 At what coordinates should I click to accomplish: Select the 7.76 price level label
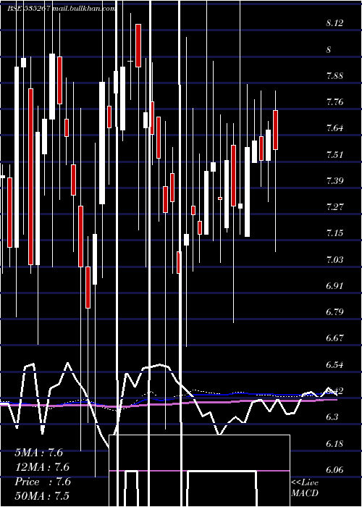click(334, 102)
